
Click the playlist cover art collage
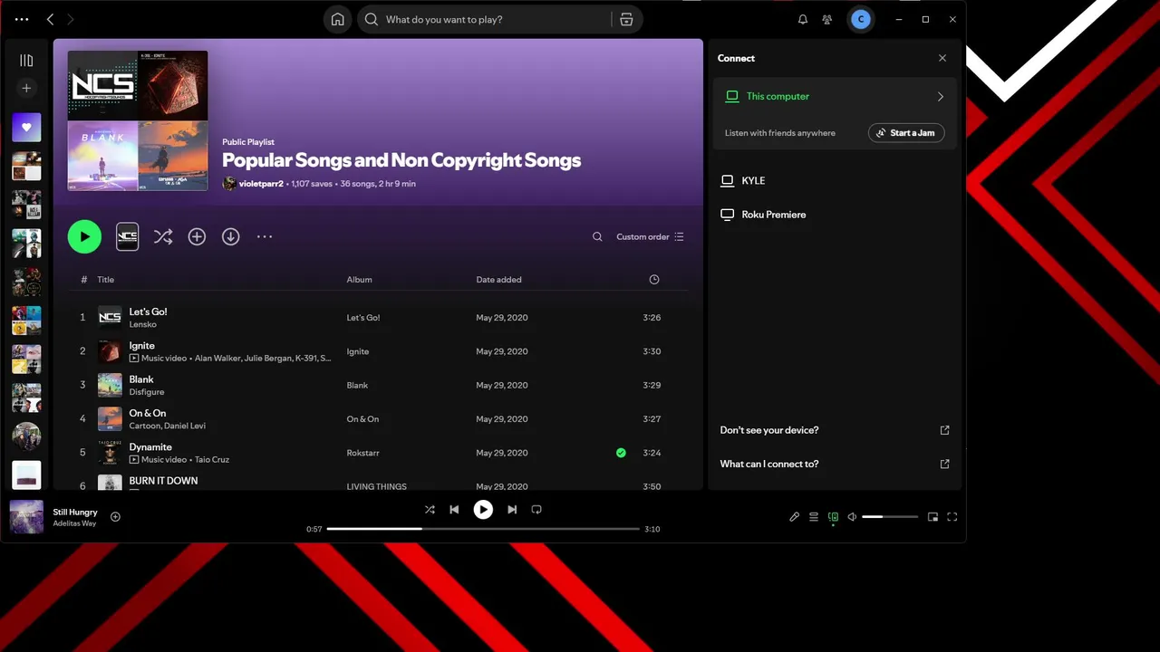138,120
